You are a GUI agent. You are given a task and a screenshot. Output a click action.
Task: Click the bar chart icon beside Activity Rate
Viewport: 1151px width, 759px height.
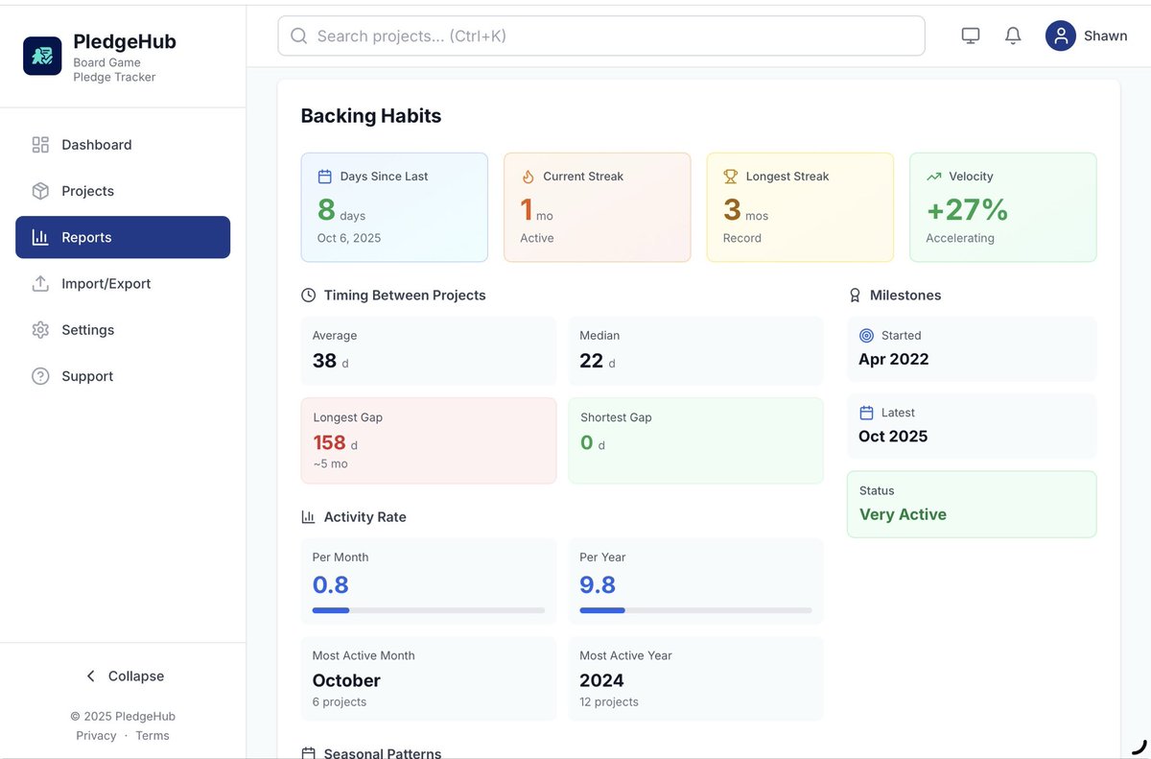(309, 517)
